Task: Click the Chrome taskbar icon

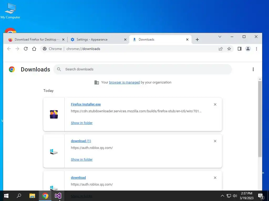Action: (x=45, y=196)
